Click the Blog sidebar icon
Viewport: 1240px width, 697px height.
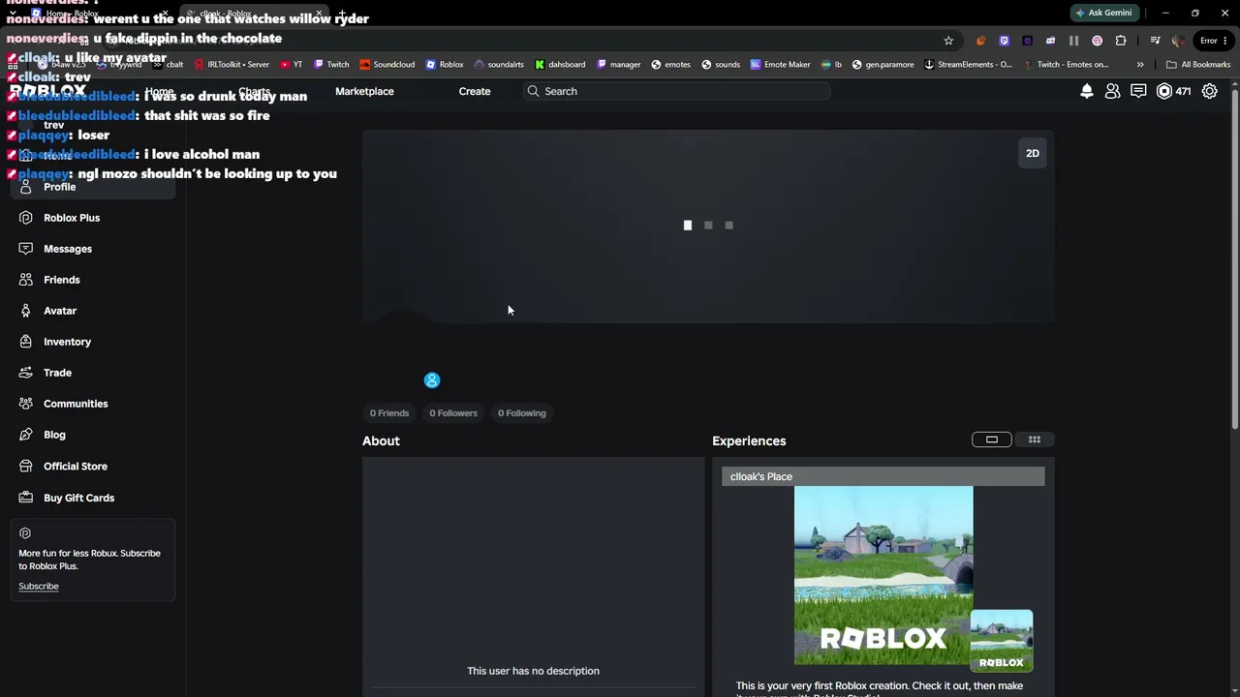(x=25, y=435)
